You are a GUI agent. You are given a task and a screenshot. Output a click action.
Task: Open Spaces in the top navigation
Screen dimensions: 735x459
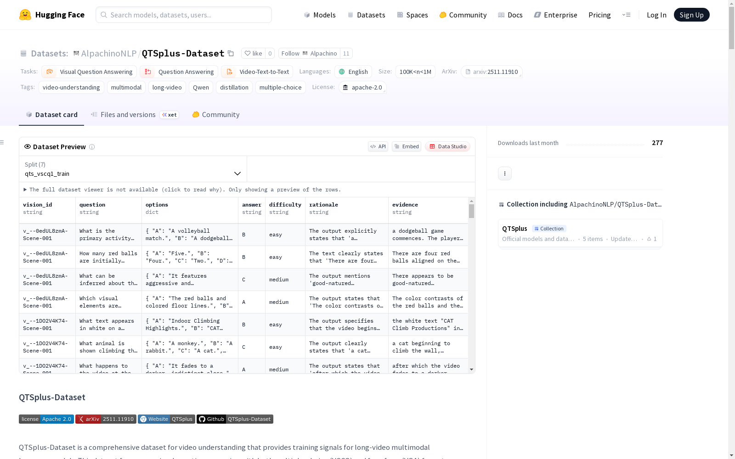[x=413, y=15]
